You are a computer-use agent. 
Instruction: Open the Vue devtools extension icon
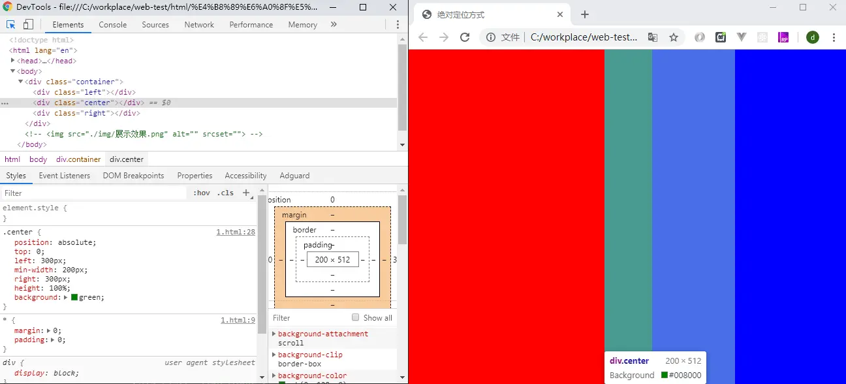[x=742, y=37]
